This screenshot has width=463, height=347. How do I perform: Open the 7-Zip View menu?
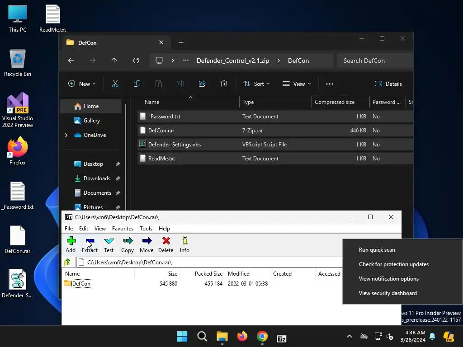pyautogui.click(x=100, y=228)
